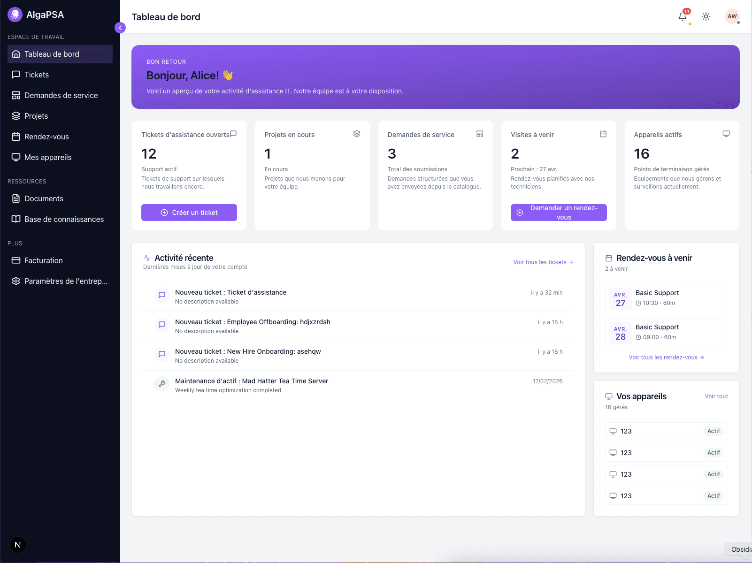Click the layers icon on Projets en cours card
752x563 pixels.
click(357, 134)
